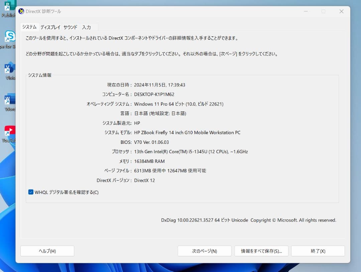Launch Word from the desktop shortcut

tap(9, 100)
